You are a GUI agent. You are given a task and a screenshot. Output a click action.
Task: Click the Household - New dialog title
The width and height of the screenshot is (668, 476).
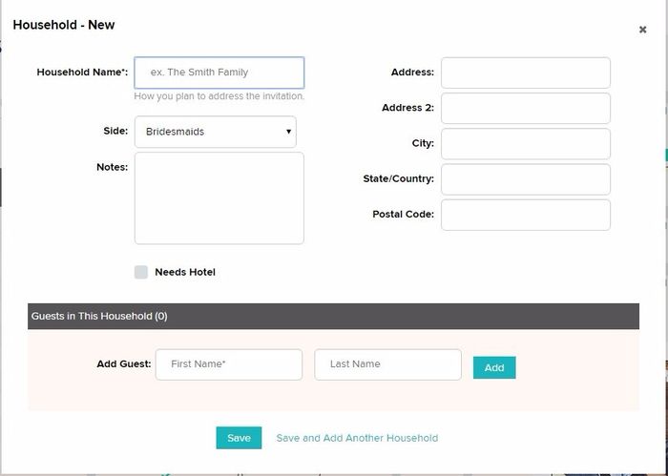pyautogui.click(x=64, y=25)
